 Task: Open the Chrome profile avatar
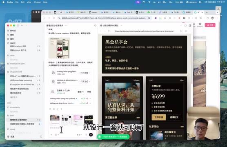[x=212, y=18]
